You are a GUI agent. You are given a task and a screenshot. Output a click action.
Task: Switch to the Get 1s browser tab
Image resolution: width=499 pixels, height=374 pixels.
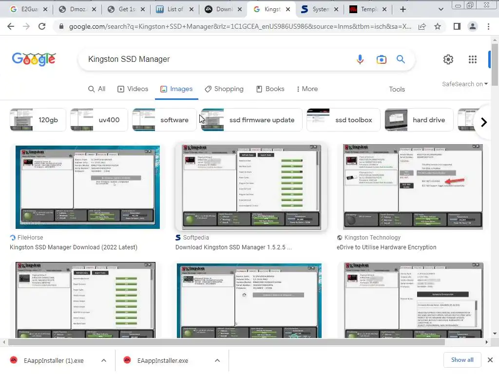click(126, 10)
